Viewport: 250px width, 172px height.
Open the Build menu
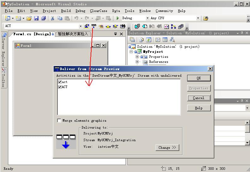66,11
